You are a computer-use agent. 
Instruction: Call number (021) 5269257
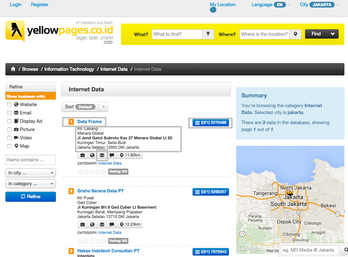coord(211,192)
